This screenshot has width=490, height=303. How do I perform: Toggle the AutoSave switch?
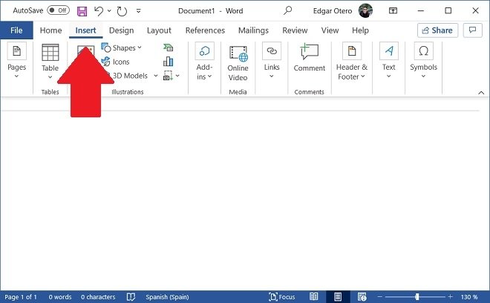click(x=58, y=10)
